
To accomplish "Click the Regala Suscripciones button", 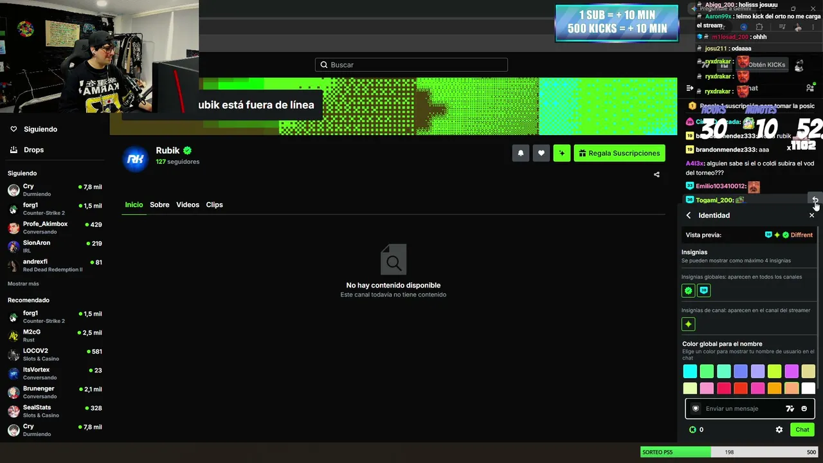I will click(619, 153).
